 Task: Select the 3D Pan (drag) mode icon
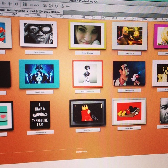[x=57, y=6]
